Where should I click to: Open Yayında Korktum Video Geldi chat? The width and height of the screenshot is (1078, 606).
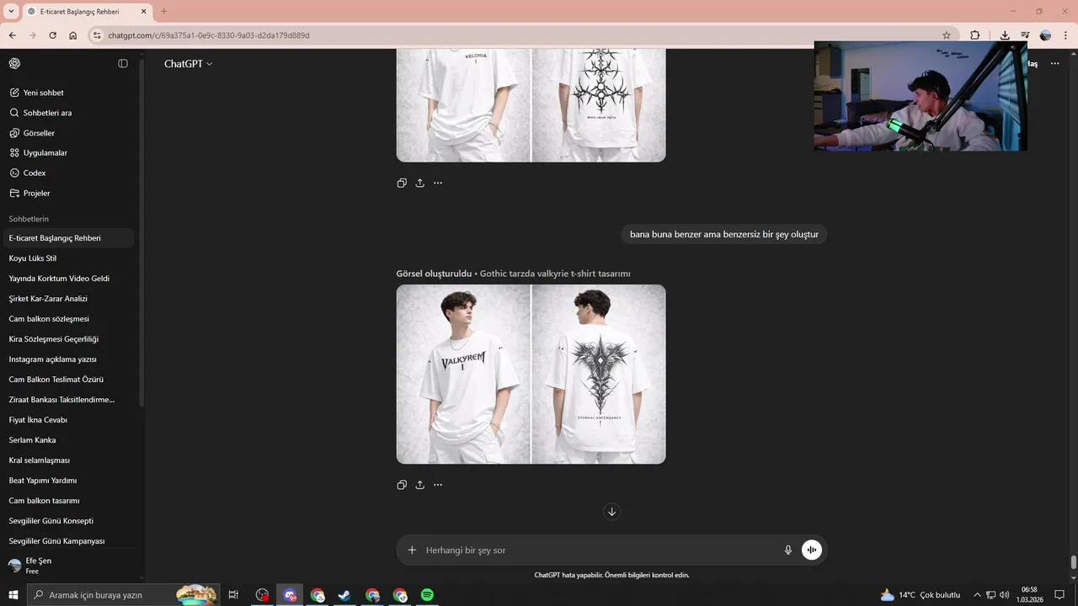click(x=67, y=279)
